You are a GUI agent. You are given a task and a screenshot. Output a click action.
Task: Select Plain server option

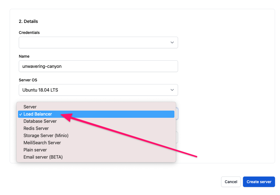pyautogui.click(x=96, y=150)
